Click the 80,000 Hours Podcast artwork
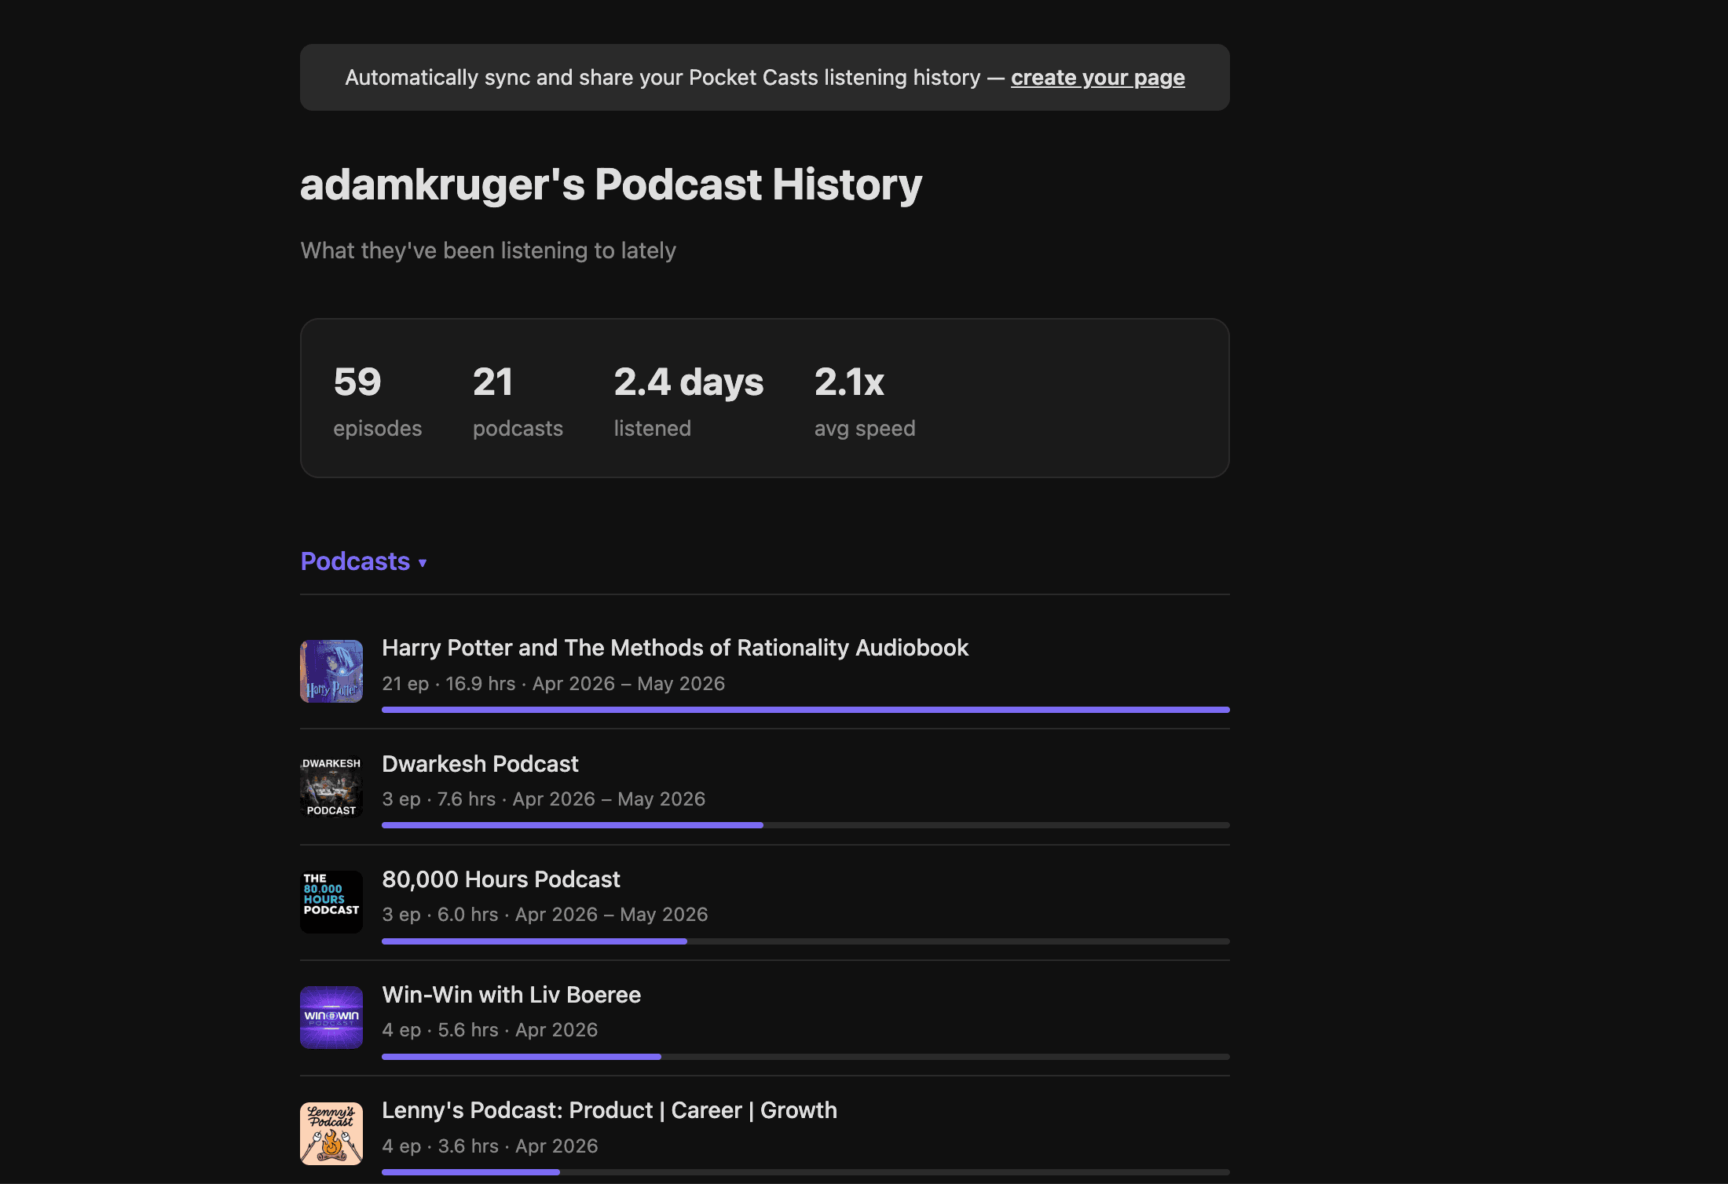 point(331,902)
